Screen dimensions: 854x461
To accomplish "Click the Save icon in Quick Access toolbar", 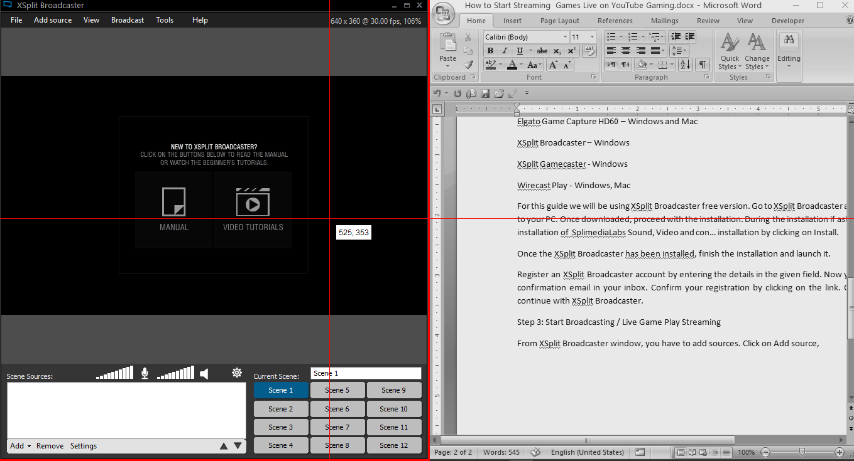I will click(x=485, y=93).
